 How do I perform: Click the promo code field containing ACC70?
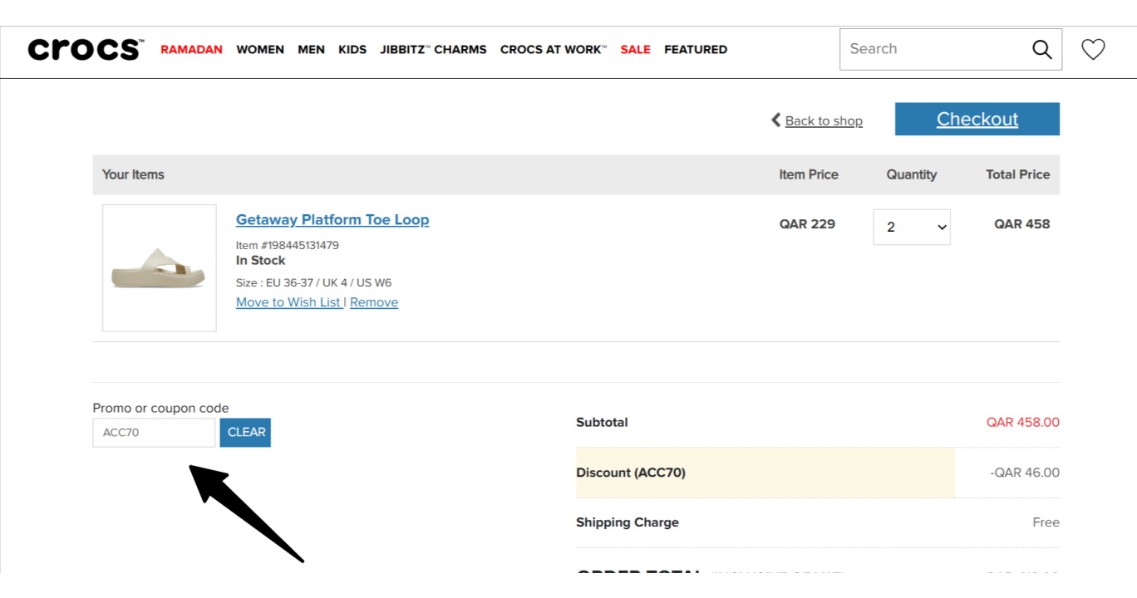coord(154,432)
